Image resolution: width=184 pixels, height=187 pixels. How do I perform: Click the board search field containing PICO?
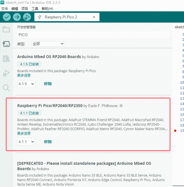click(x=93, y=35)
